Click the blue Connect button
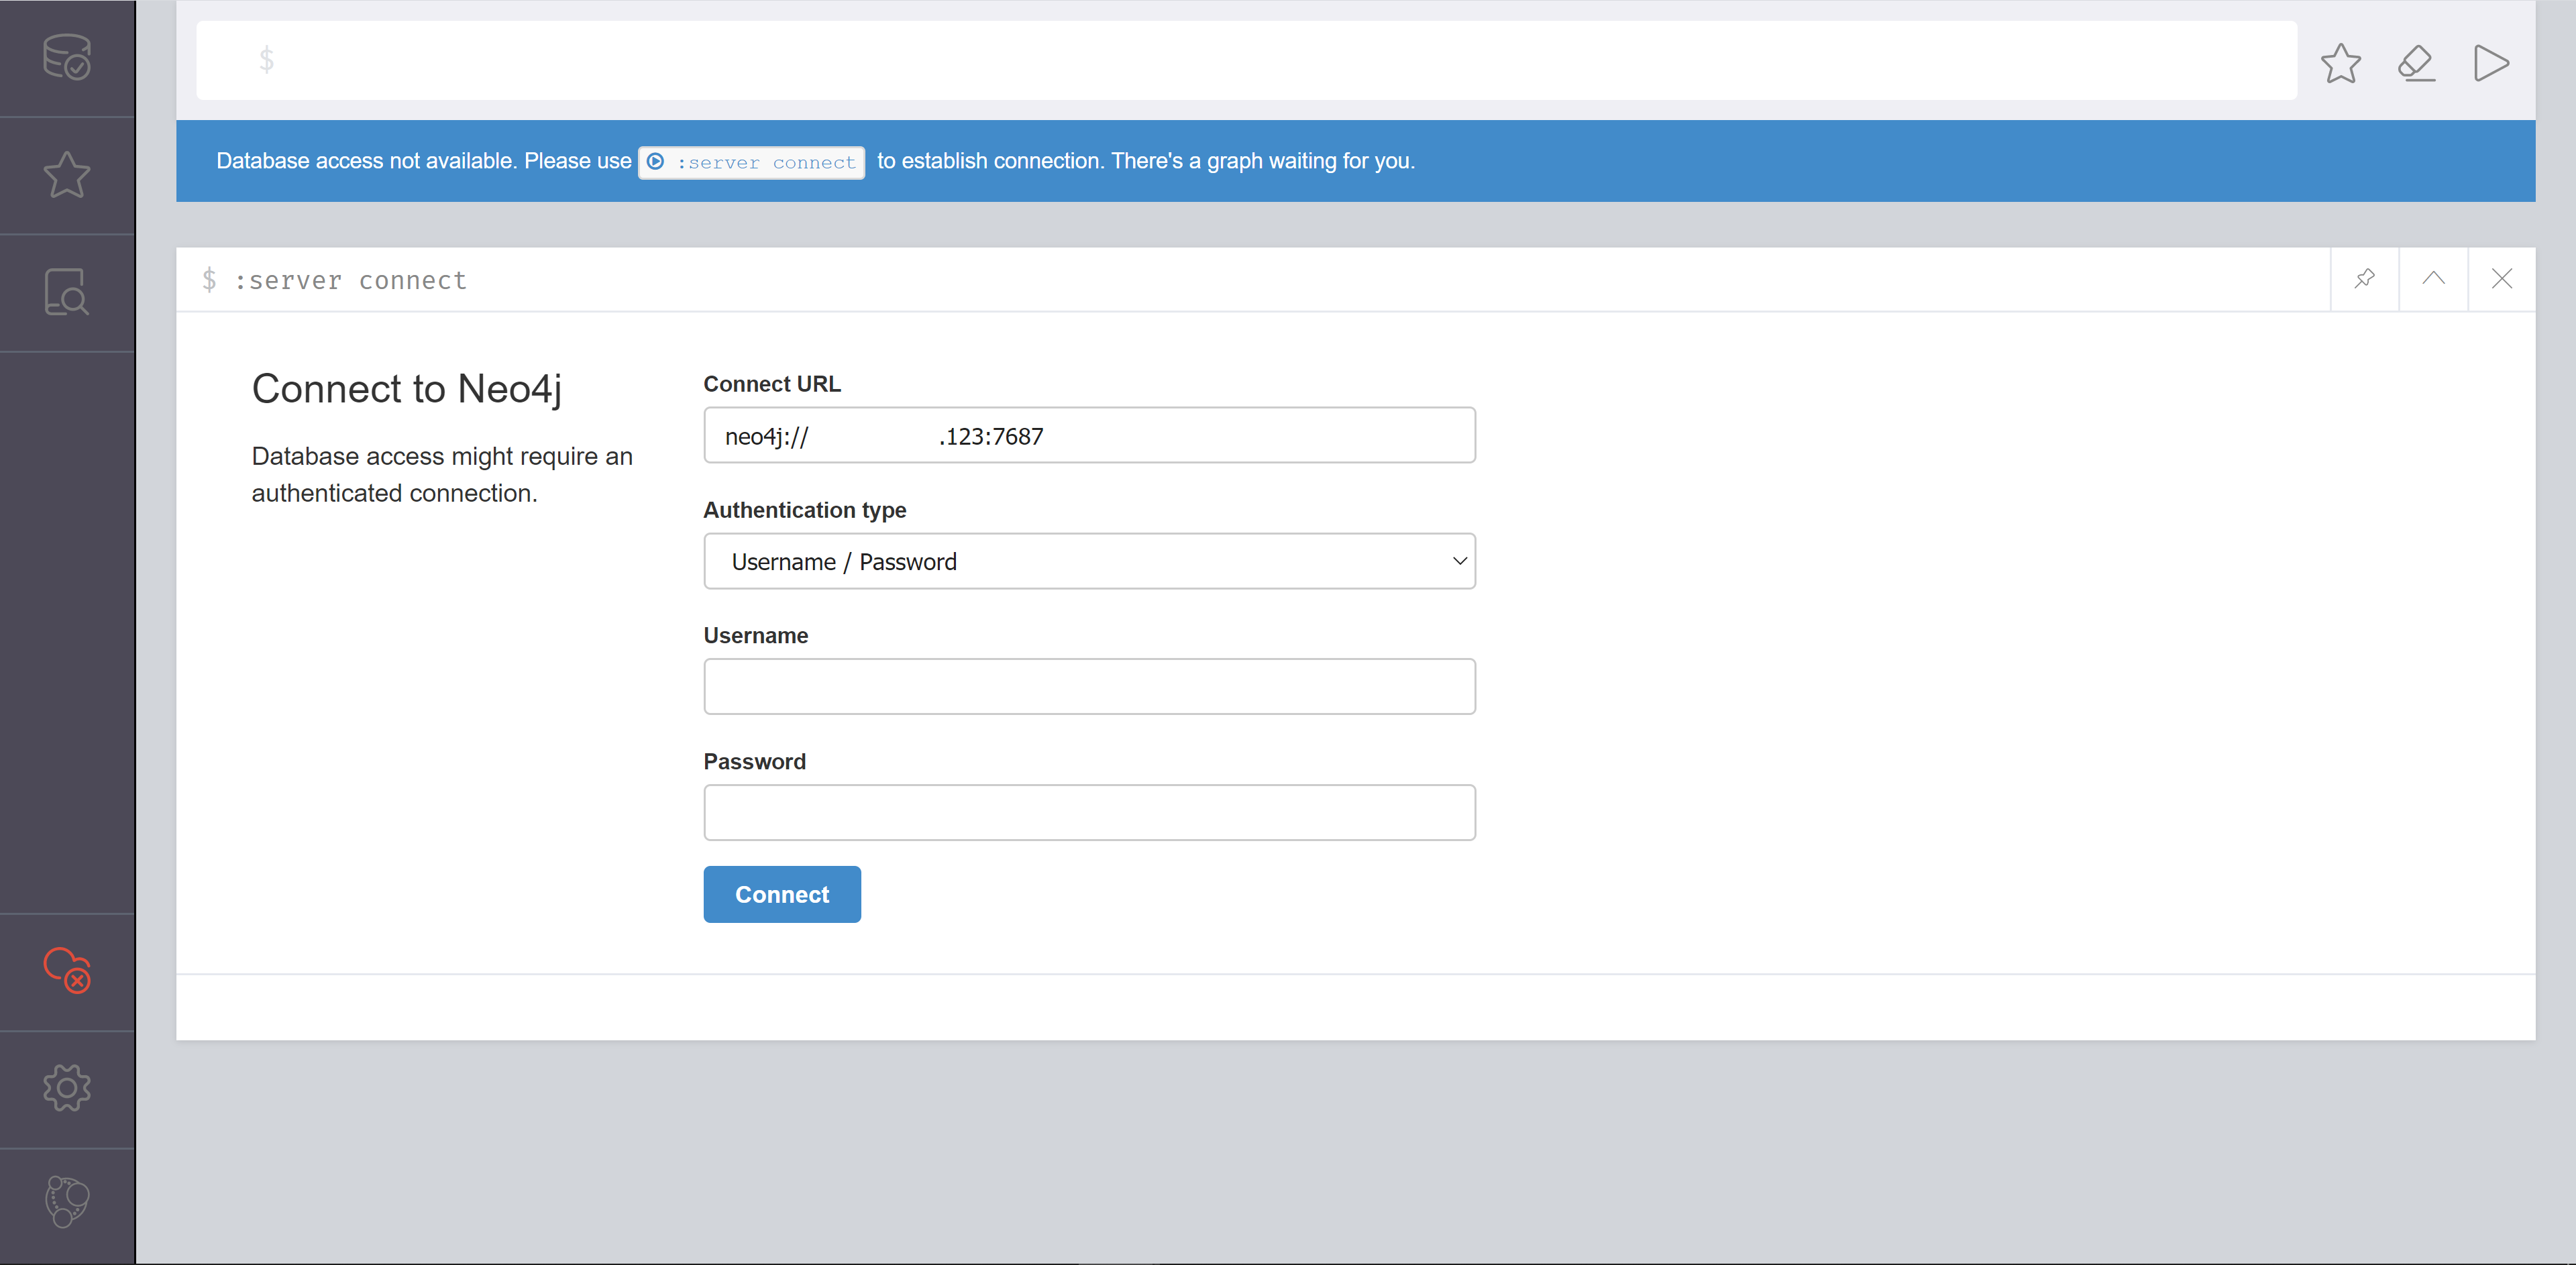Screen dimensions: 2576x1265 pos(782,894)
